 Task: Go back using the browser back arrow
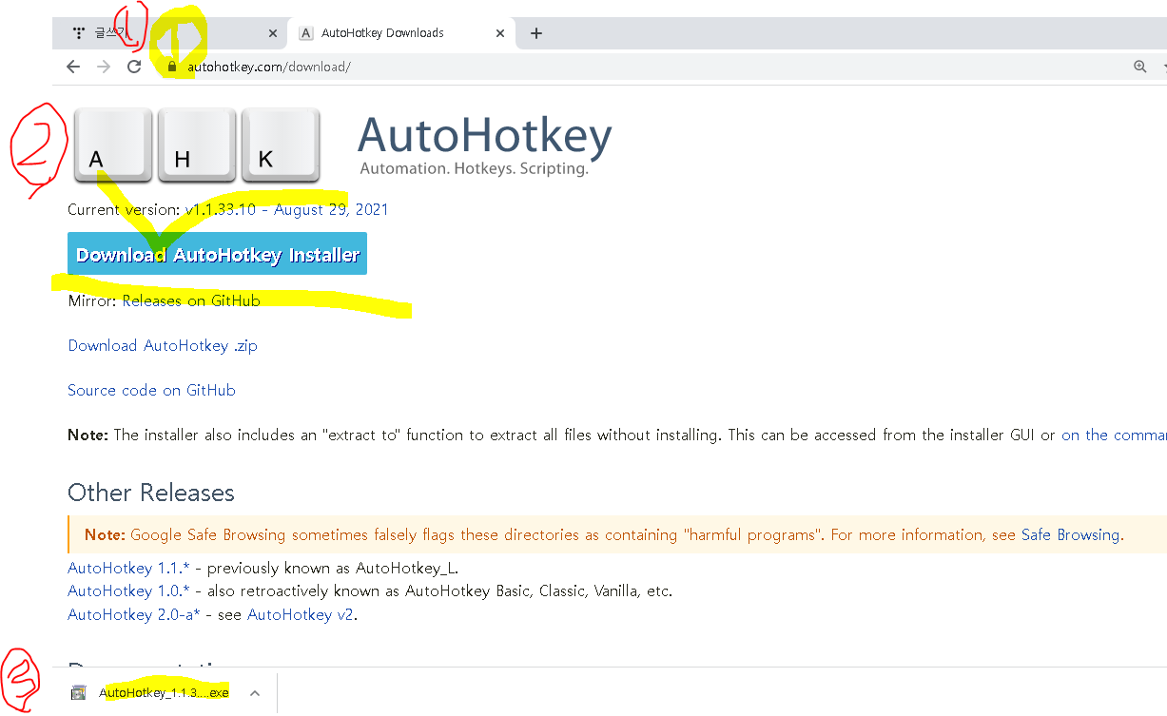click(x=73, y=67)
